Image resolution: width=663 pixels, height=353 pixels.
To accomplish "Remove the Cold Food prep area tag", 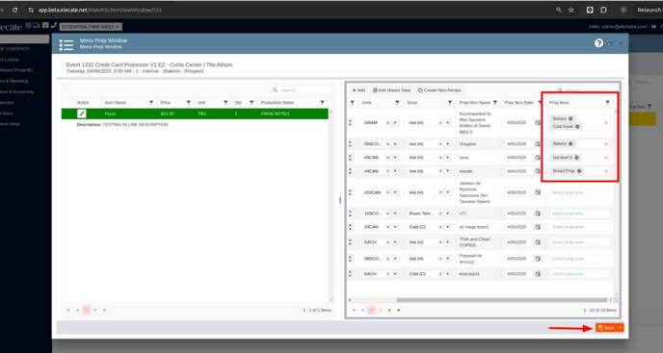I will pyautogui.click(x=577, y=127).
